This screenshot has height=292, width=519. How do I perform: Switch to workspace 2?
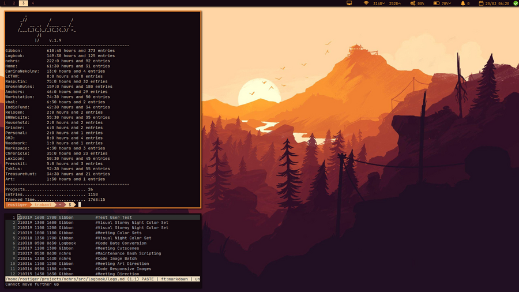pos(14,3)
